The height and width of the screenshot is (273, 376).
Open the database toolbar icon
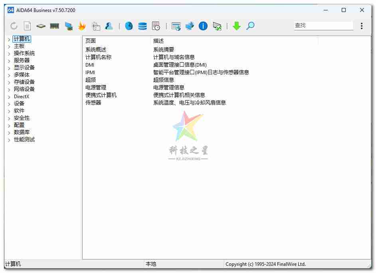[142, 26]
